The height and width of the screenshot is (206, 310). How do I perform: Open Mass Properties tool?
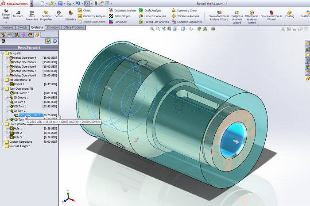[31, 16]
